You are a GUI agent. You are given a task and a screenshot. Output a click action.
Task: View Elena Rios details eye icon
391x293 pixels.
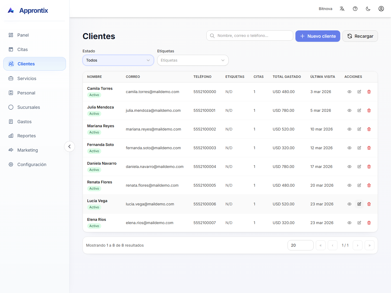pyautogui.click(x=349, y=223)
